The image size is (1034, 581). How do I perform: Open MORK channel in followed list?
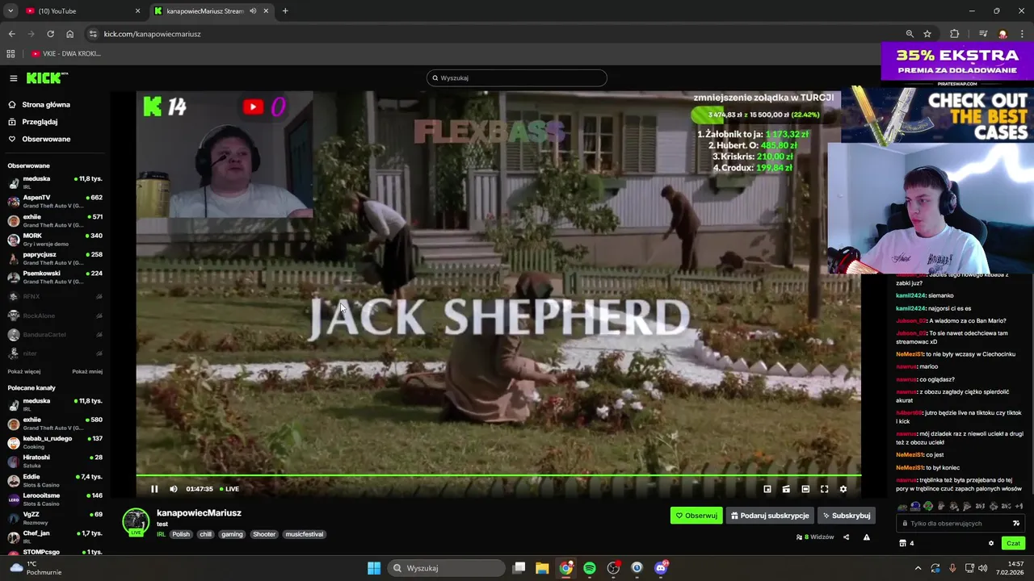54,240
